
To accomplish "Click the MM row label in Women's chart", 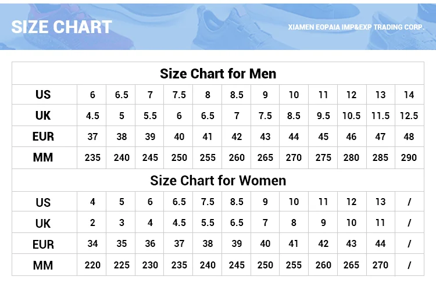I will click(43, 266).
